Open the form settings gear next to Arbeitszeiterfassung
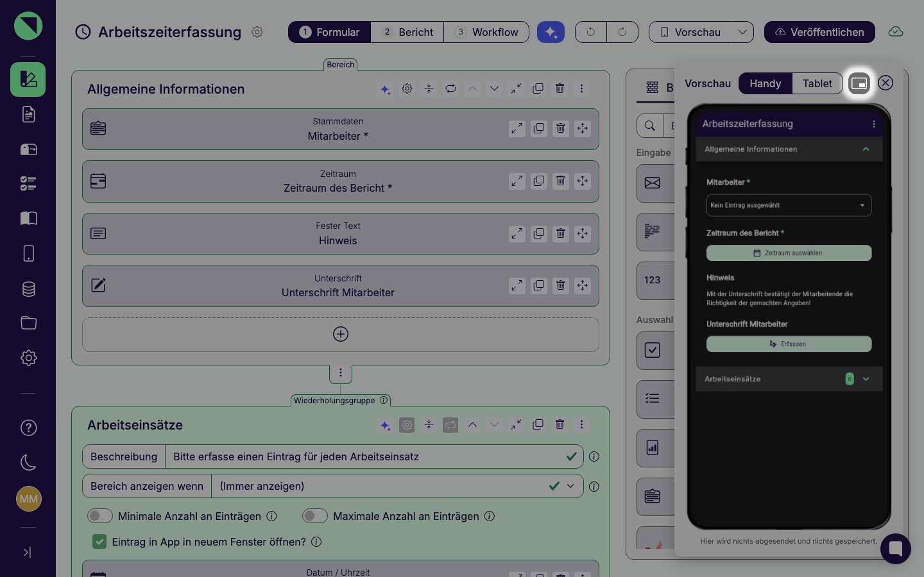Image resolution: width=924 pixels, height=577 pixels. [x=257, y=32]
